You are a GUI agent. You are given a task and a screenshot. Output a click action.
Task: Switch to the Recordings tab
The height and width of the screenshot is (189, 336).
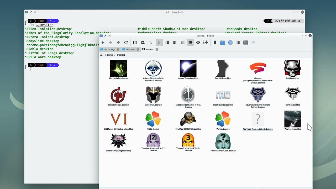pyautogui.click(x=110, y=49)
